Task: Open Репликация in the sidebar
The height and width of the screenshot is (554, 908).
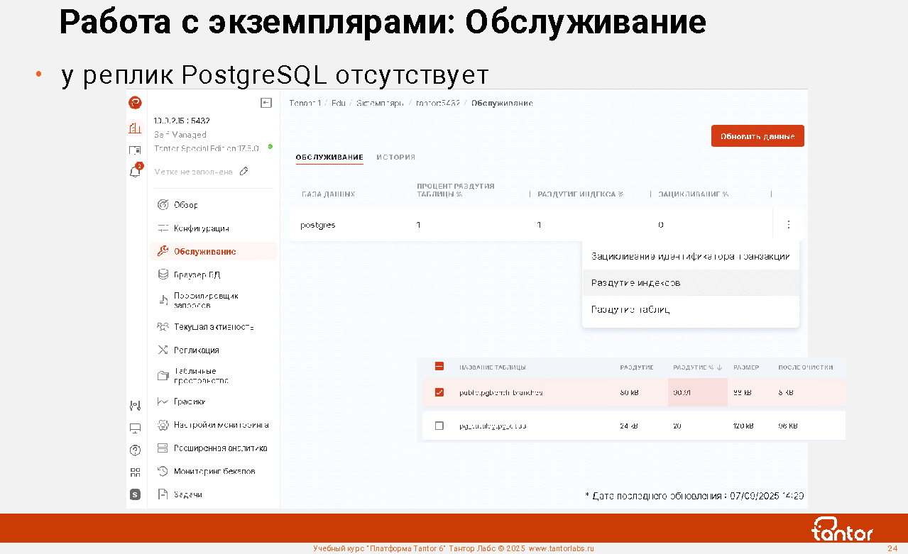Action: [196, 350]
